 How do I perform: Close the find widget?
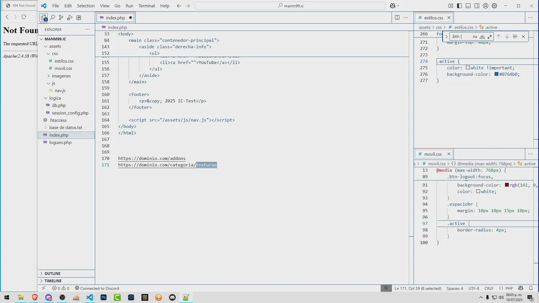(x=523, y=37)
